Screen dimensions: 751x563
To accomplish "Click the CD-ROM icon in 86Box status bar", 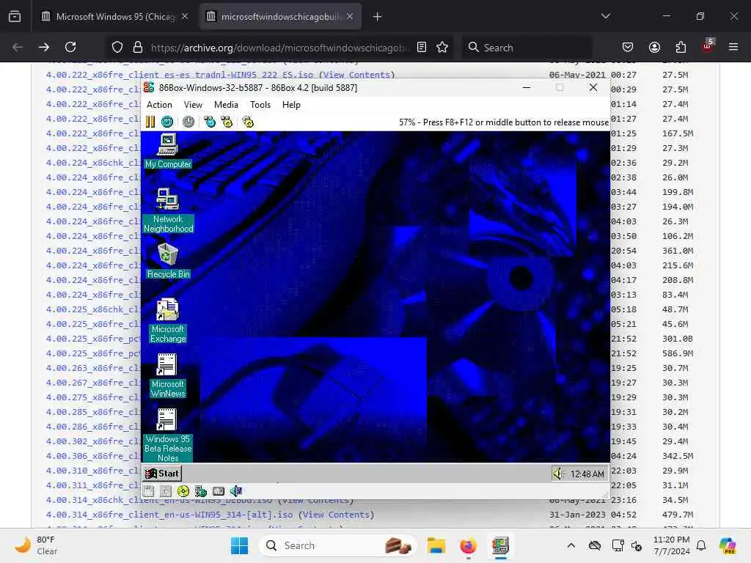I will click(x=183, y=490).
